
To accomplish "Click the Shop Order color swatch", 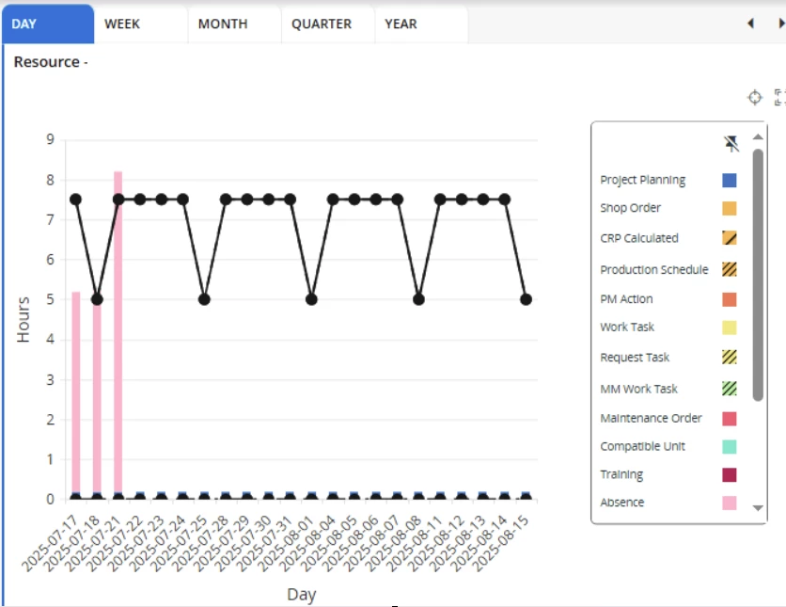I will 729,208.
